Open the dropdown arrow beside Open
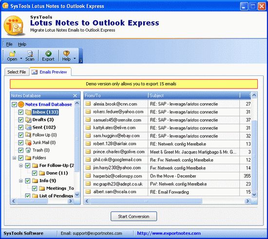This screenshot has width=268, height=239. 21,58
